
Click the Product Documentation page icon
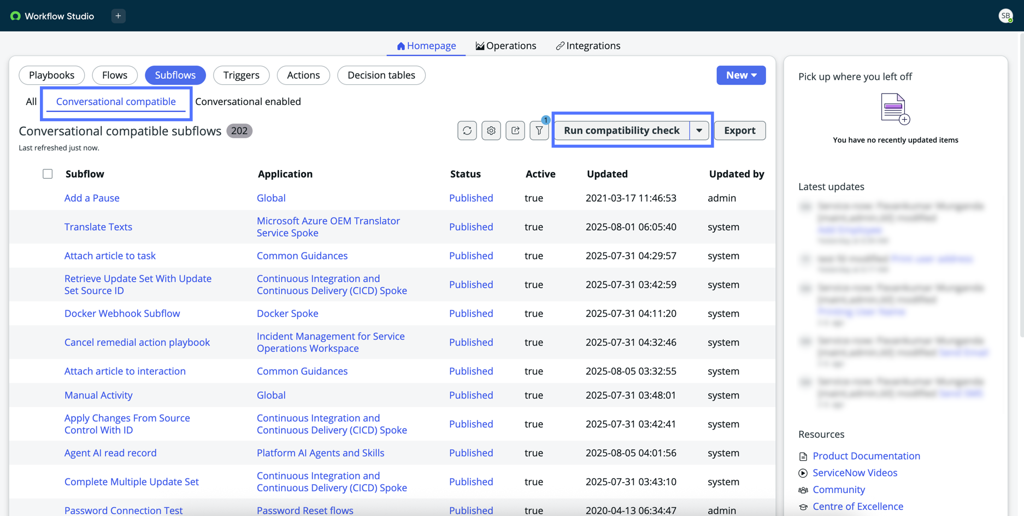(803, 456)
